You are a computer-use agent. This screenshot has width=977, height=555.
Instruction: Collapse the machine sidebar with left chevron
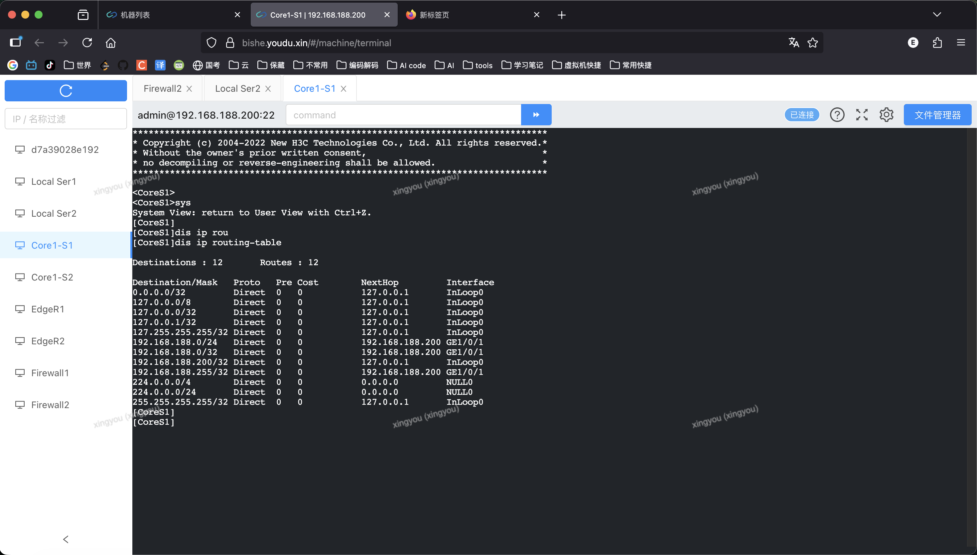(x=66, y=539)
